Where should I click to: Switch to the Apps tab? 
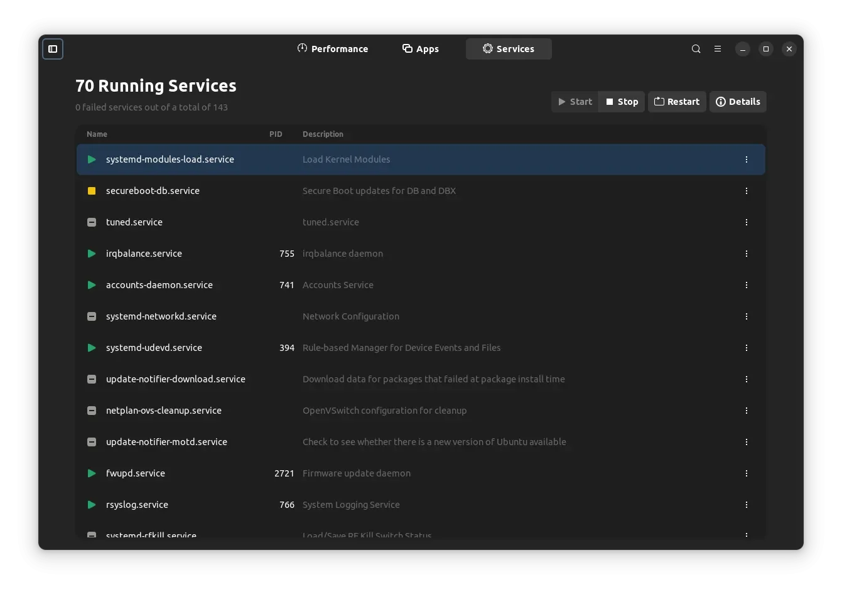point(421,49)
